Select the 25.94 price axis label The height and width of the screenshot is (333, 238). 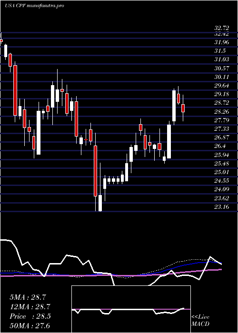click(222, 155)
